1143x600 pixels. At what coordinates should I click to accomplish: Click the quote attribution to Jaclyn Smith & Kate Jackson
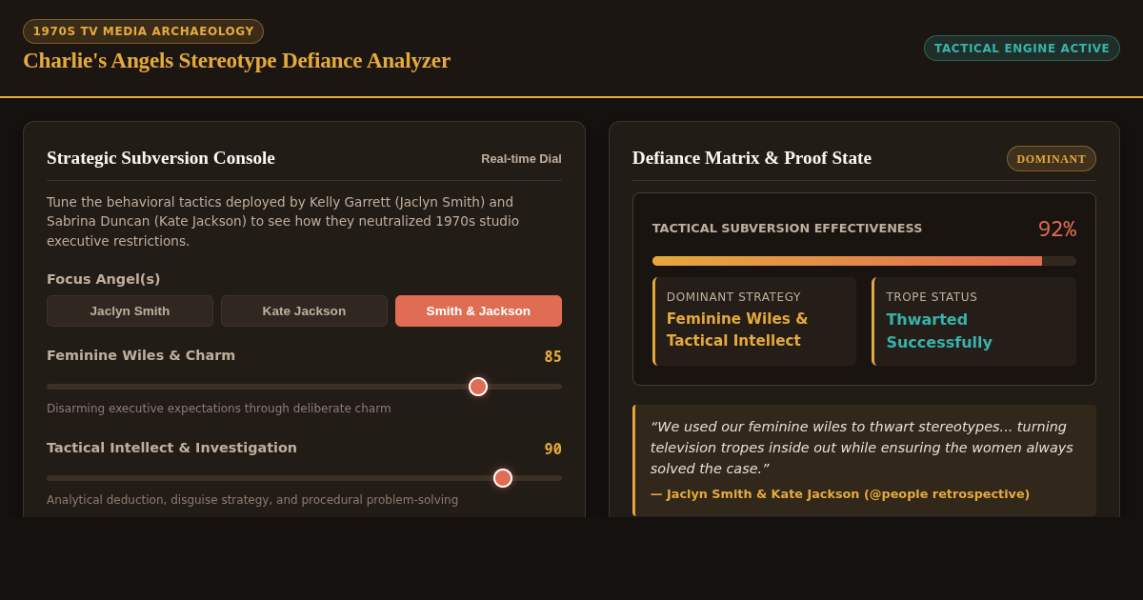[x=840, y=494]
